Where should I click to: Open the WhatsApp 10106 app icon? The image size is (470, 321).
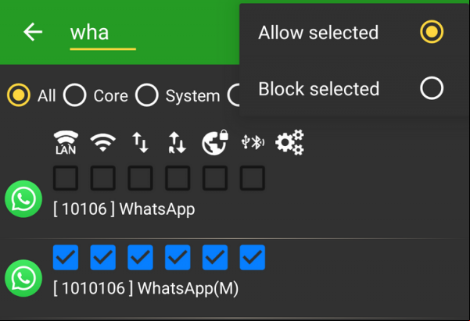(x=23, y=199)
